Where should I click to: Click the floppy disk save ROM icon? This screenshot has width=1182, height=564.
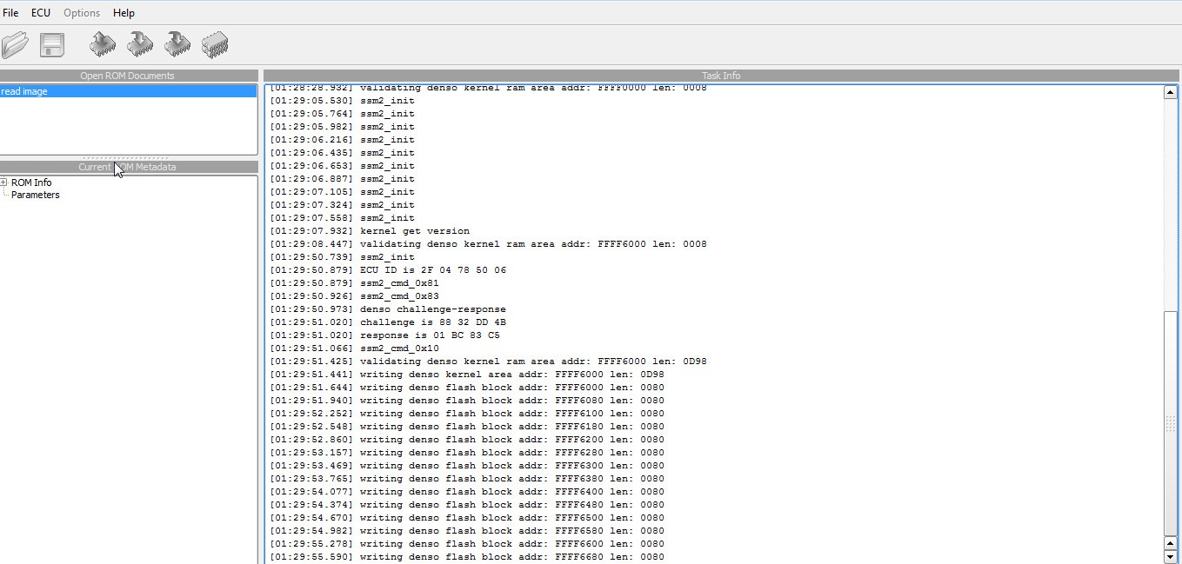52,44
